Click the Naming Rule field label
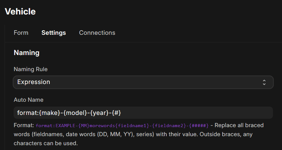 (x=30, y=69)
